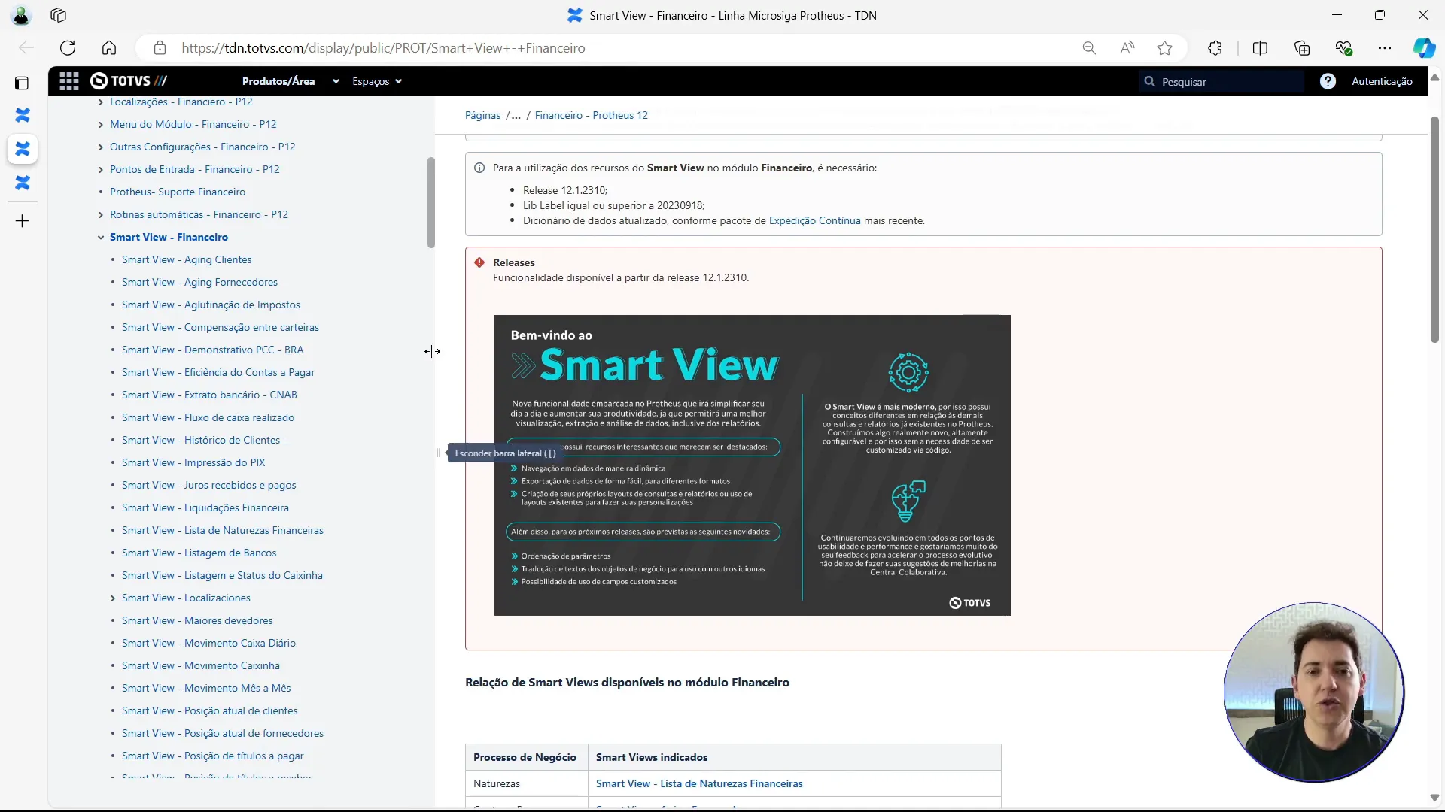This screenshot has height=812, width=1445.
Task: Open Copilot sidebar
Action: (1424, 48)
